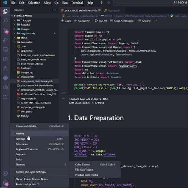
Task: Open best_cnn_model_raghav.keras file
Action: (34, 55)
